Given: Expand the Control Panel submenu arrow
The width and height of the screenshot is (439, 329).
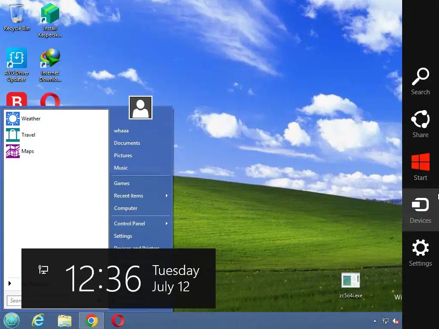Looking at the screenshot, I should 167,223.
